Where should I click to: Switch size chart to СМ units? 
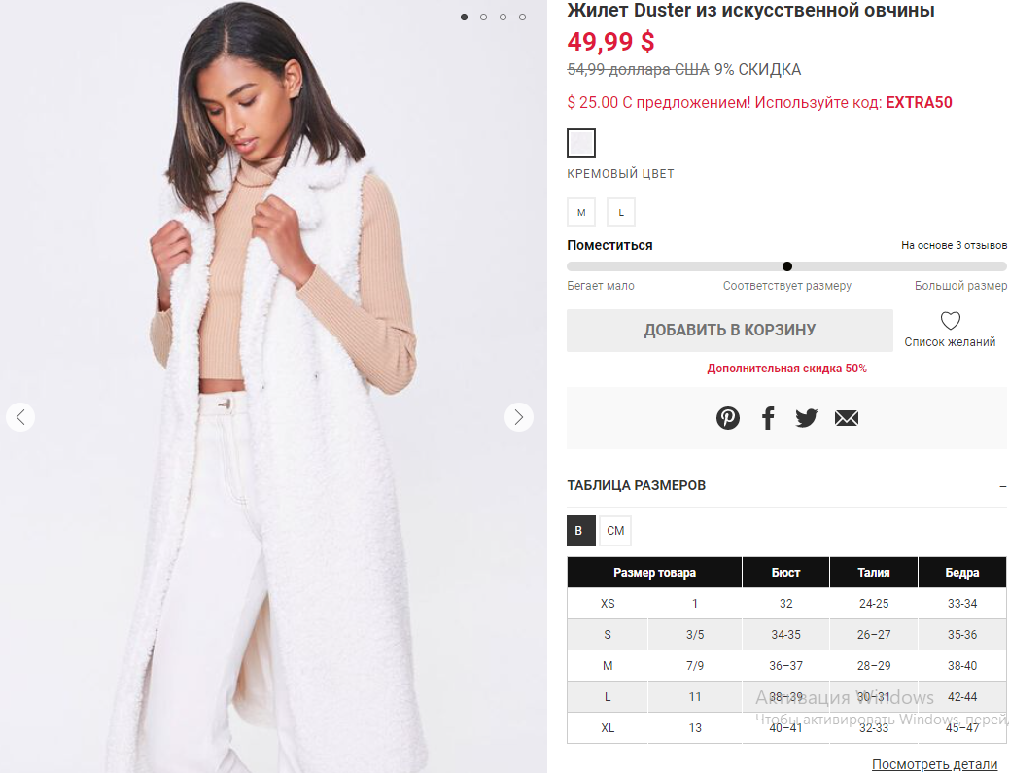(615, 531)
